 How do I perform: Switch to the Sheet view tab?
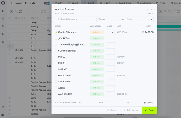click(105, 3)
